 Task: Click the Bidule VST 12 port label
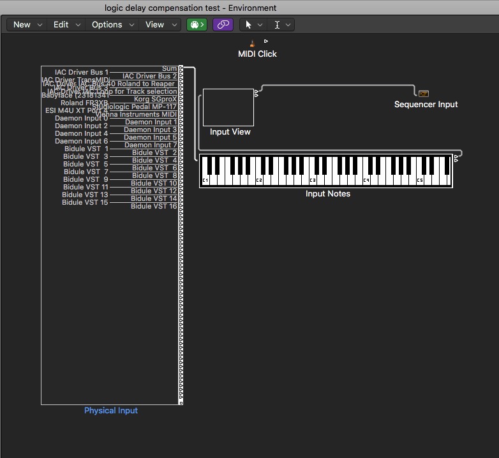154,191
